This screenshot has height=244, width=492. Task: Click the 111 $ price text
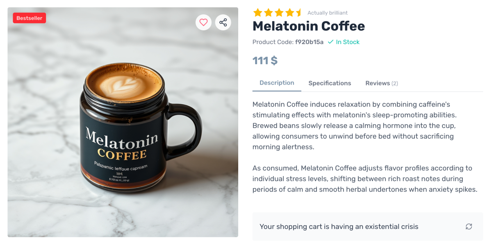265,60
